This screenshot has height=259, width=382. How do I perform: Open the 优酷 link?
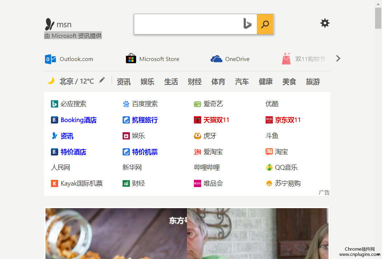pos(272,104)
